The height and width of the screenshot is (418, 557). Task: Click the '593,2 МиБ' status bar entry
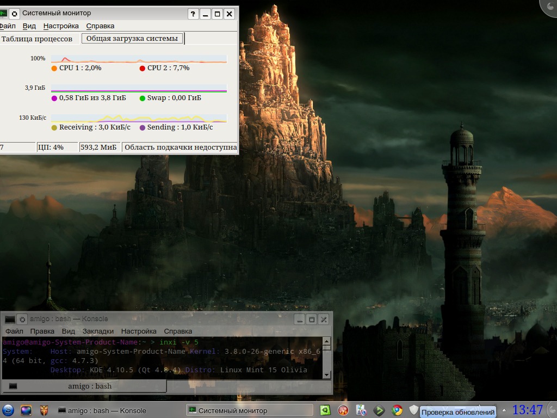click(100, 147)
